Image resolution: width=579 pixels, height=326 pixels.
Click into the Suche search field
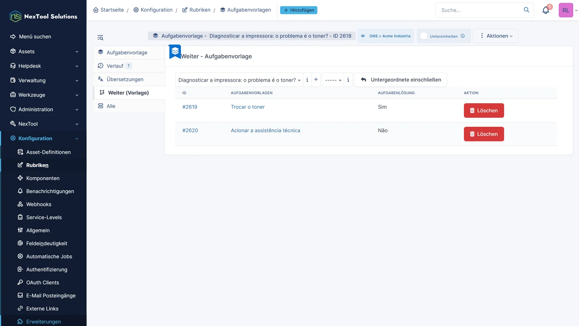point(479,10)
